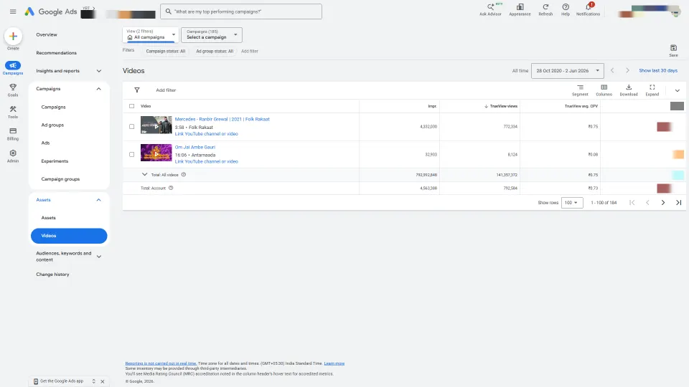Open the Show rows 100 dropdown
The height and width of the screenshot is (387, 689).
coord(572,203)
